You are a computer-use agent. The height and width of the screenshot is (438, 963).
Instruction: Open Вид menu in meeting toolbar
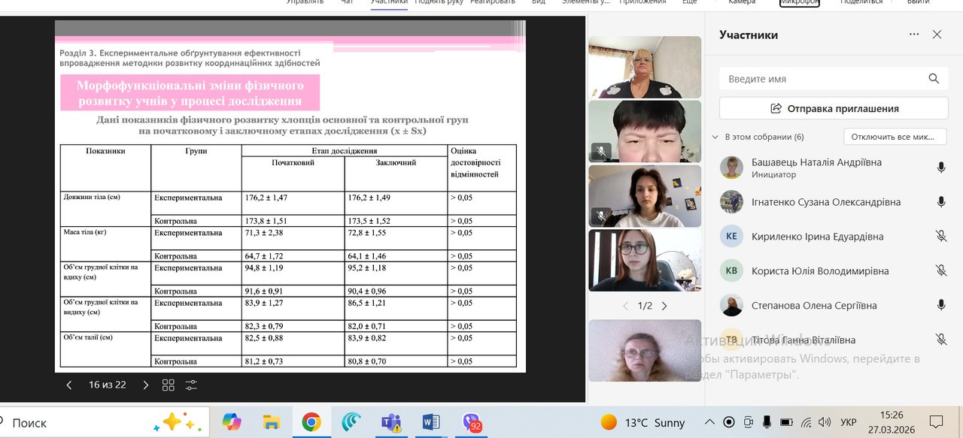click(539, 2)
